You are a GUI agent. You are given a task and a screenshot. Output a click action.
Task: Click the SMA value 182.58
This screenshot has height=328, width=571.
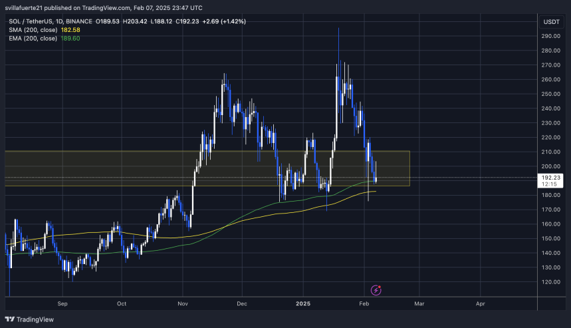click(70, 30)
